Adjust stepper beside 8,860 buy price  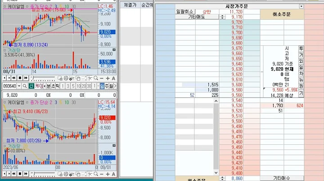click(222, 178)
